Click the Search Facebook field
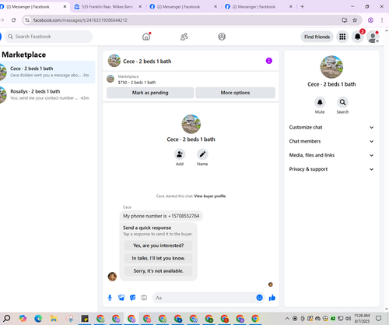This screenshot has height=325, width=389. (x=49, y=37)
